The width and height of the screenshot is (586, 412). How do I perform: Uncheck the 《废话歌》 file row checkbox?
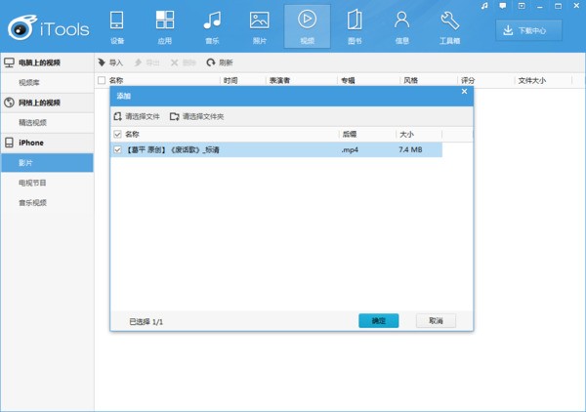tap(117, 149)
